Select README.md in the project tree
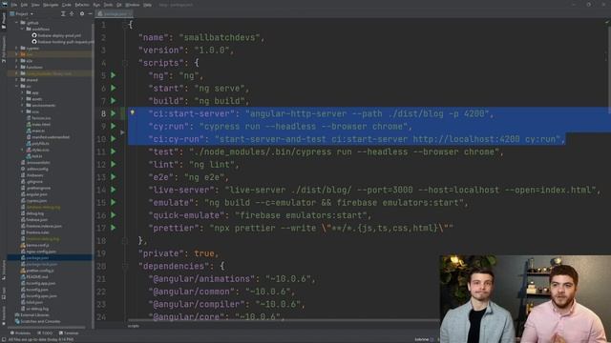 (37, 277)
